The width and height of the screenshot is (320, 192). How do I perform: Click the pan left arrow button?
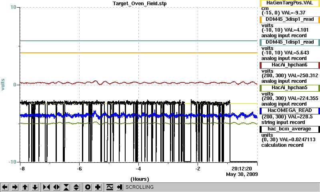5,187
